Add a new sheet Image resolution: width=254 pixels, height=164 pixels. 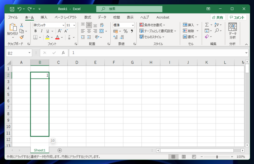[x=60, y=150]
